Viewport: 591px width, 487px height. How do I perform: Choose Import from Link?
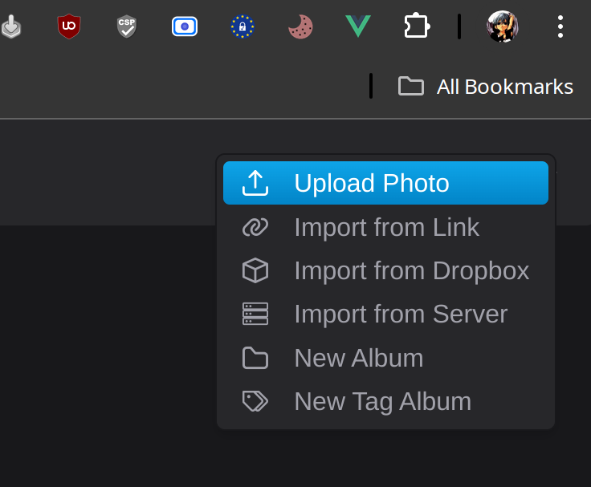pos(385,227)
